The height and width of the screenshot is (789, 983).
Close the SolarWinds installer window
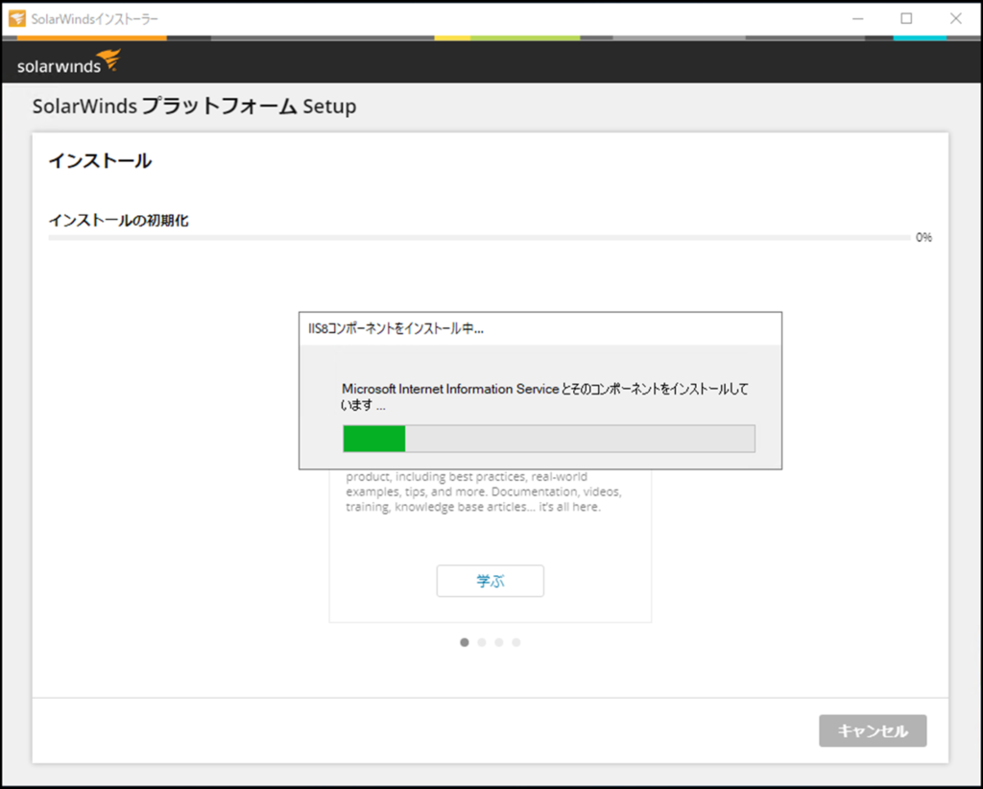[955, 19]
